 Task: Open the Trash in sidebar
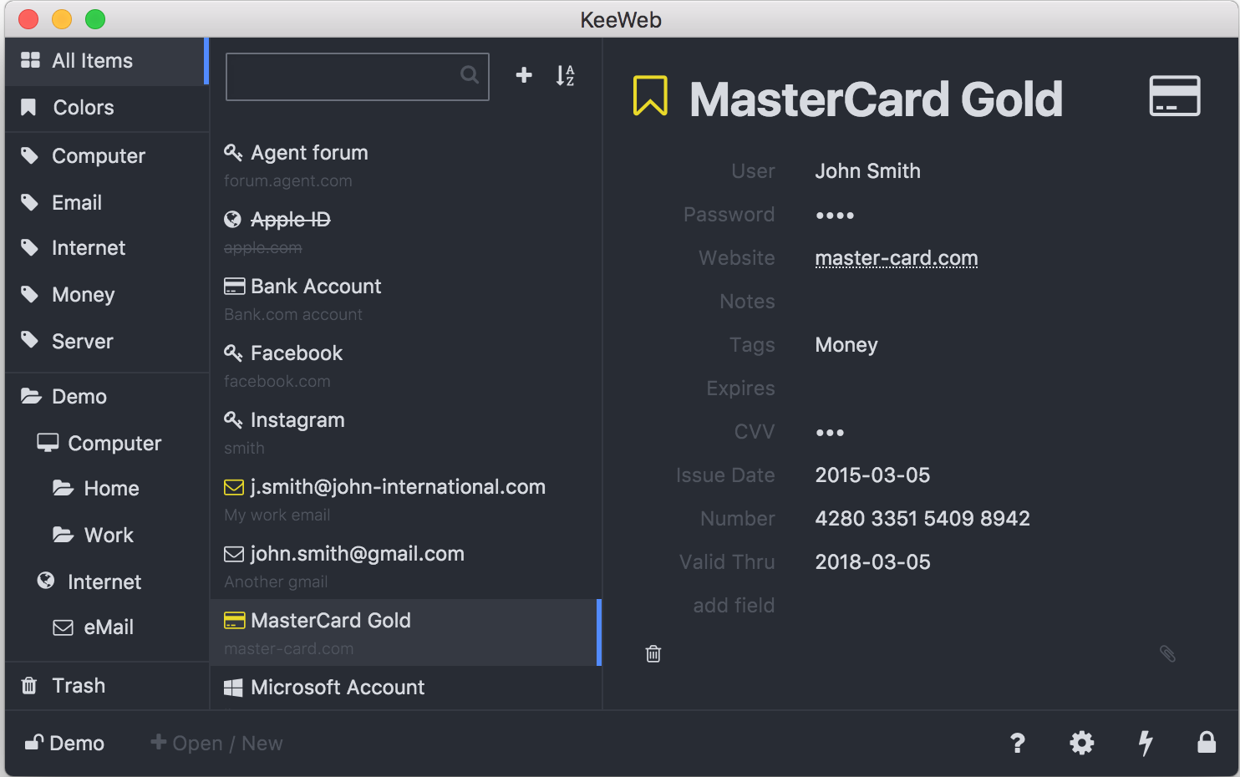107,686
